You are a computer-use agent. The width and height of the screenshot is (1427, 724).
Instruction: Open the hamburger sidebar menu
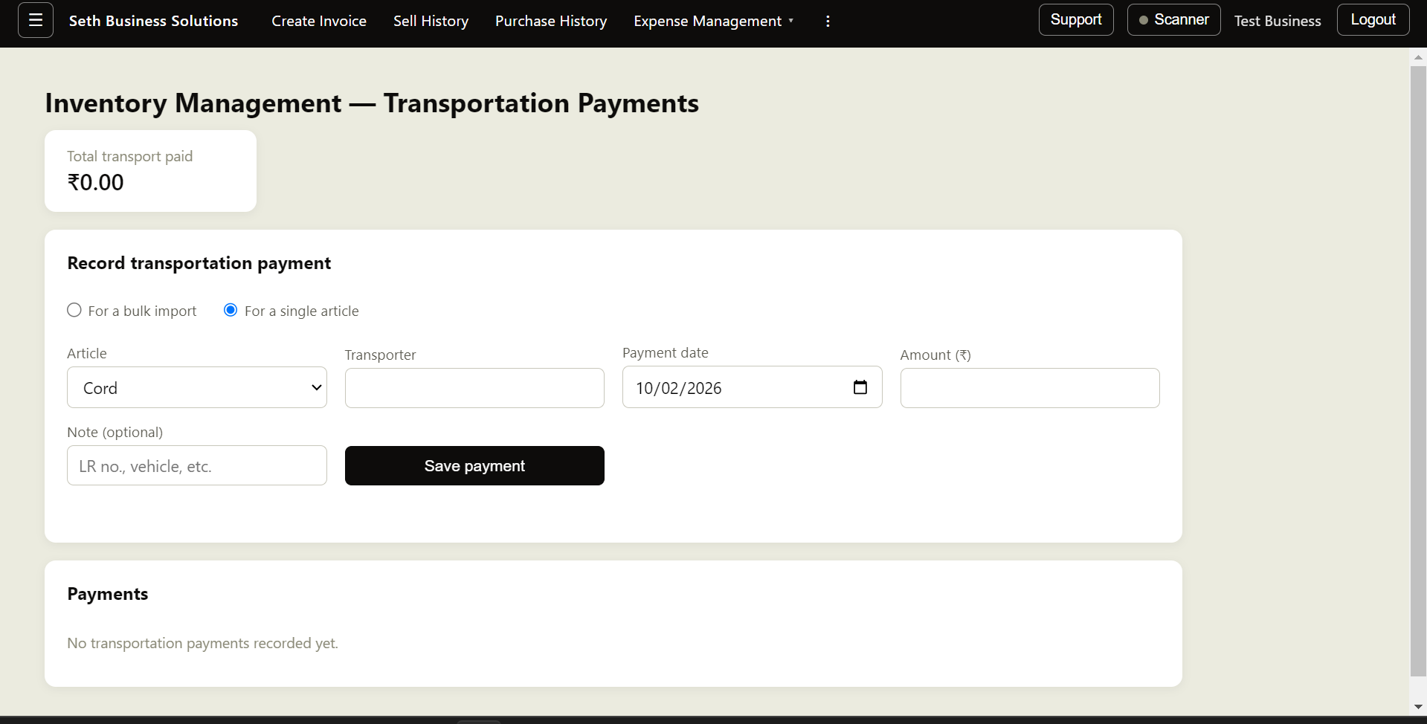36,20
